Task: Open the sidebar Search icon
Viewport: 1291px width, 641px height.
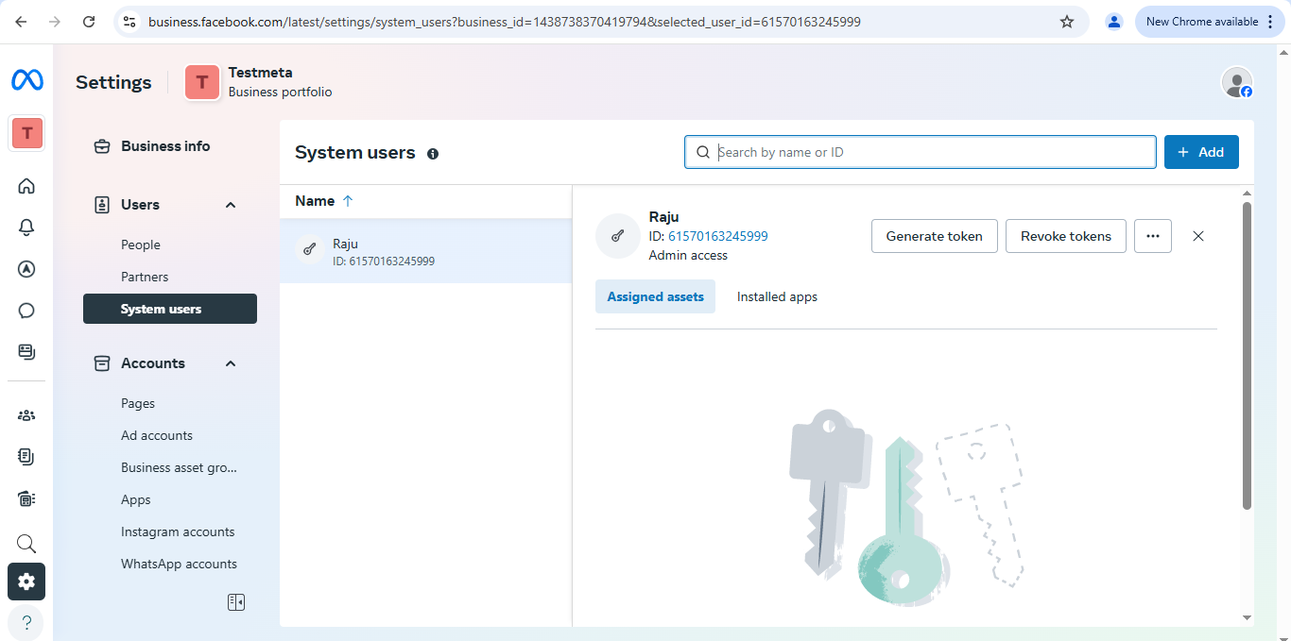Action: click(x=26, y=543)
